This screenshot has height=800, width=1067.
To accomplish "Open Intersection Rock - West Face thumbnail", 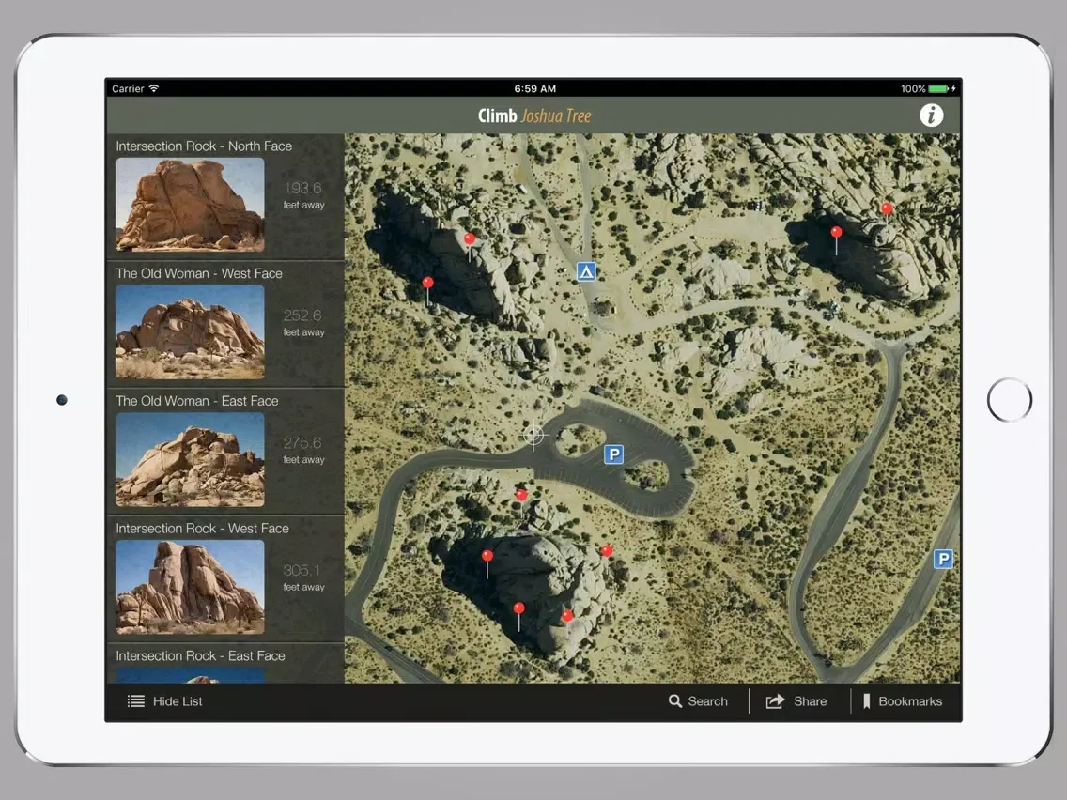I will tap(190, 587).
